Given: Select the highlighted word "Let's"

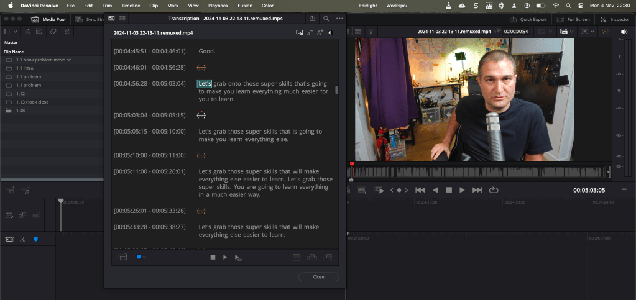Looking at the screenshot, I should (205, 83).
